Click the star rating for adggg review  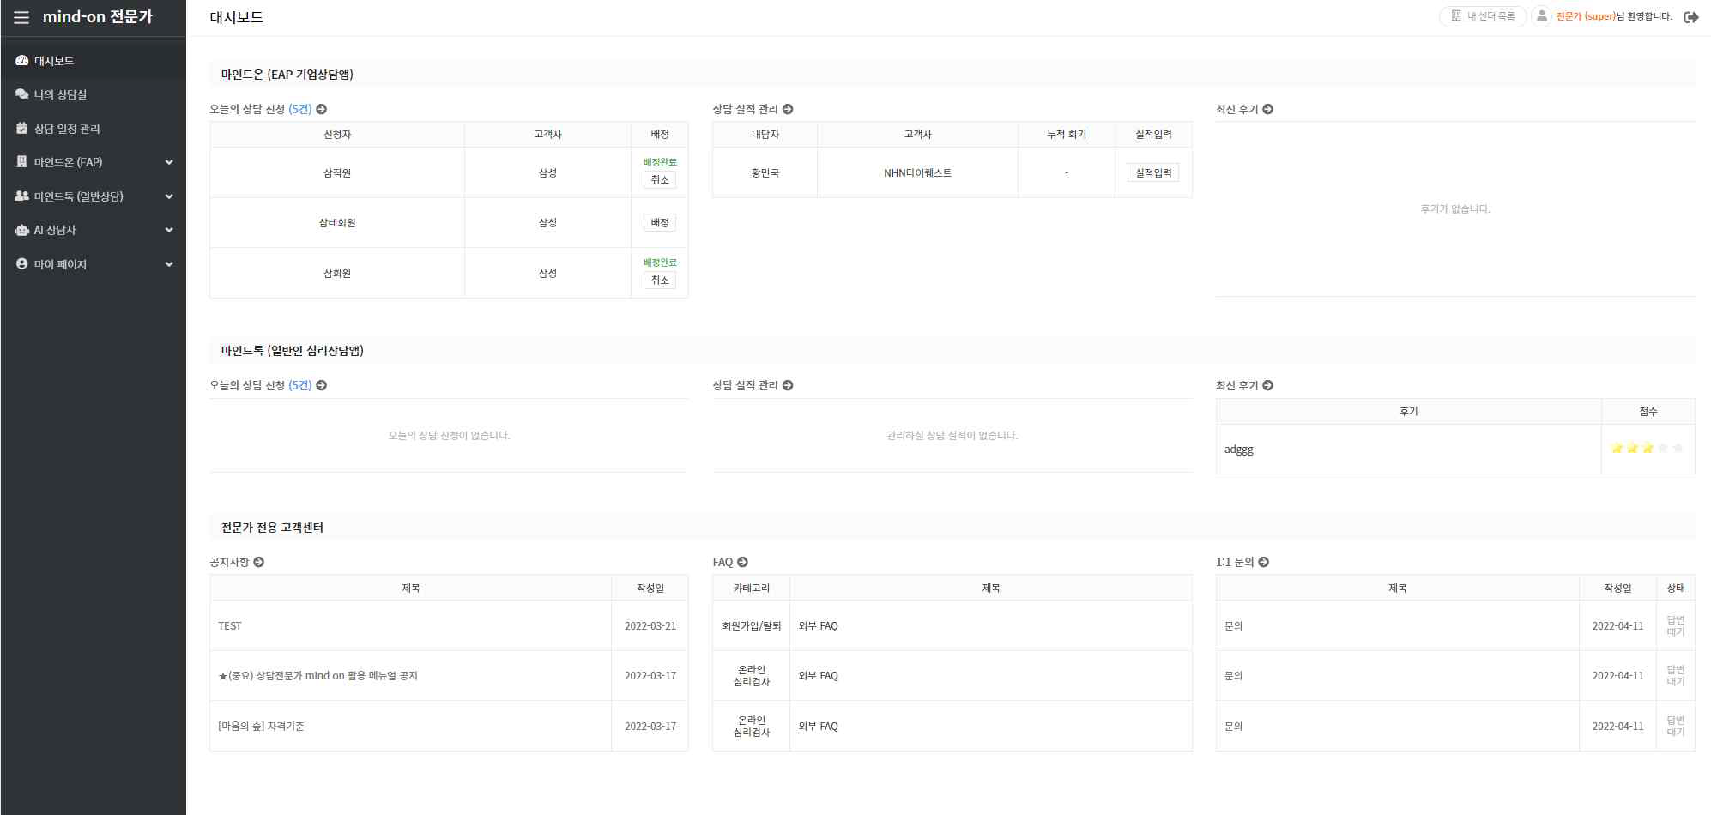(x=1648, y=448)
